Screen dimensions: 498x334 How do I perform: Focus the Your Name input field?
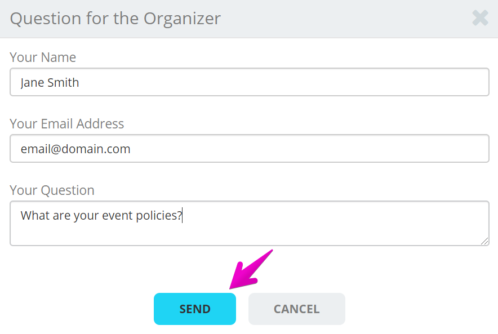(x=250, y=82)
